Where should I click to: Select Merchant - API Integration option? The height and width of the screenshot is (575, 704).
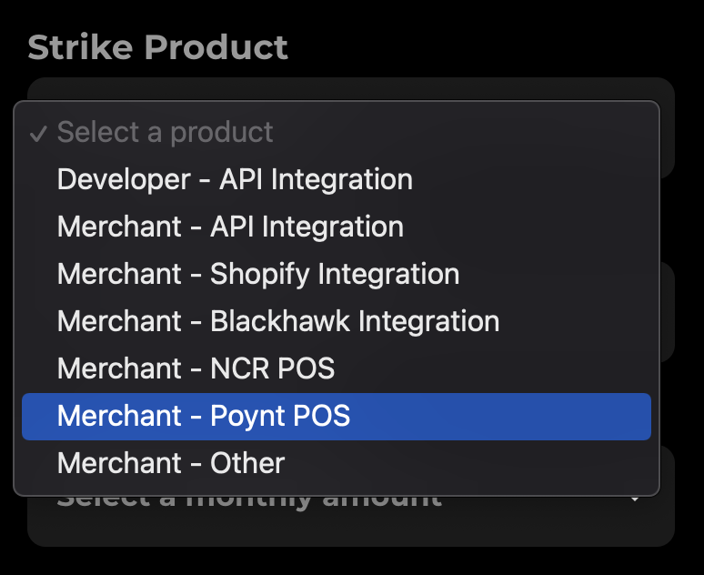[337, 227]
